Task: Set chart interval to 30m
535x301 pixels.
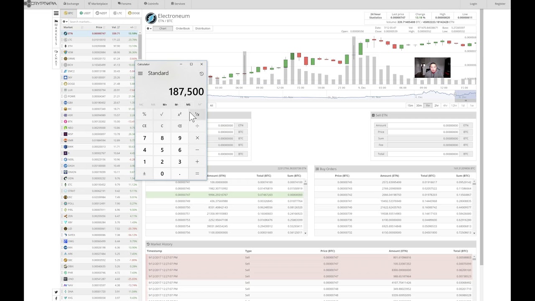Action: (x=419, y=105)
